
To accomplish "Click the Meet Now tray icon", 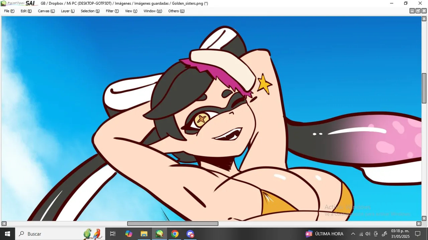I will point(376,234).
